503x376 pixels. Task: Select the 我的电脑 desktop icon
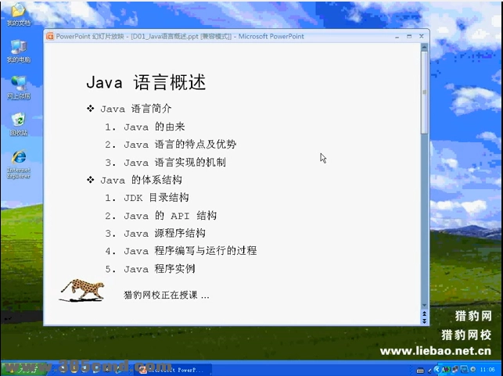click(19, 52)
